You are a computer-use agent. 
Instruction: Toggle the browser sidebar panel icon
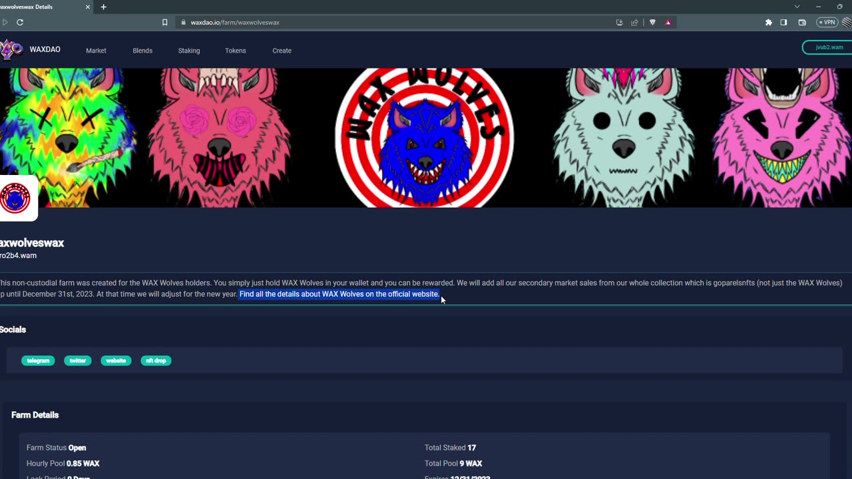click(x=783, y=22)
